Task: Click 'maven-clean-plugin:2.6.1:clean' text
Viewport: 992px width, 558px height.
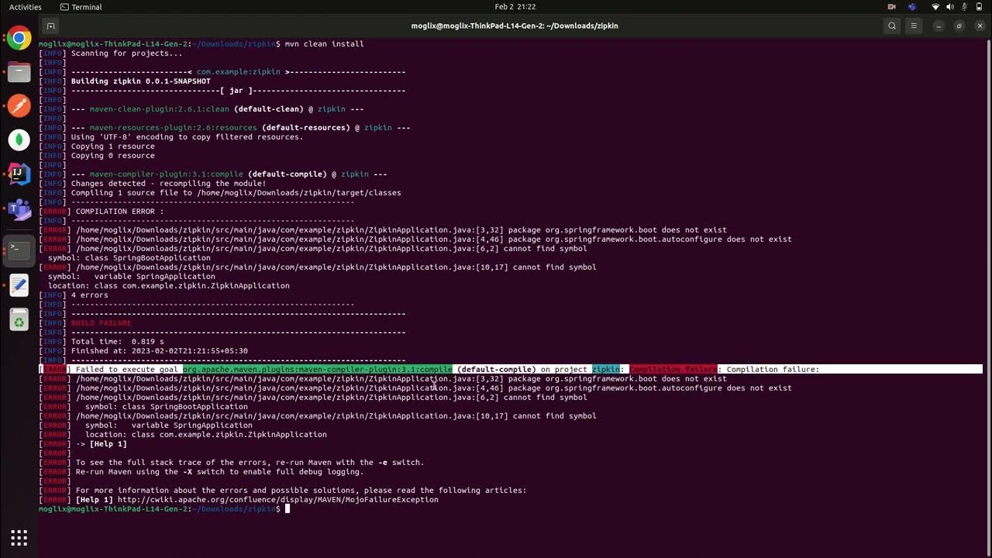Action: 159,109
